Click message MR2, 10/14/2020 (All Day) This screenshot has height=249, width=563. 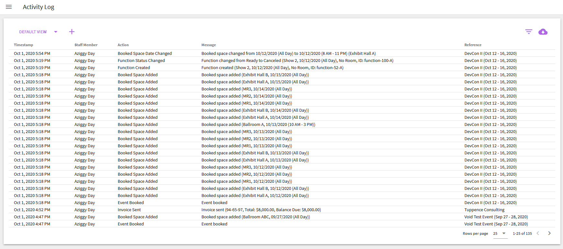[x=247, y=96]
